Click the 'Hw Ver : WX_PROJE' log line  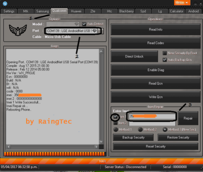[x=21, y=73]
